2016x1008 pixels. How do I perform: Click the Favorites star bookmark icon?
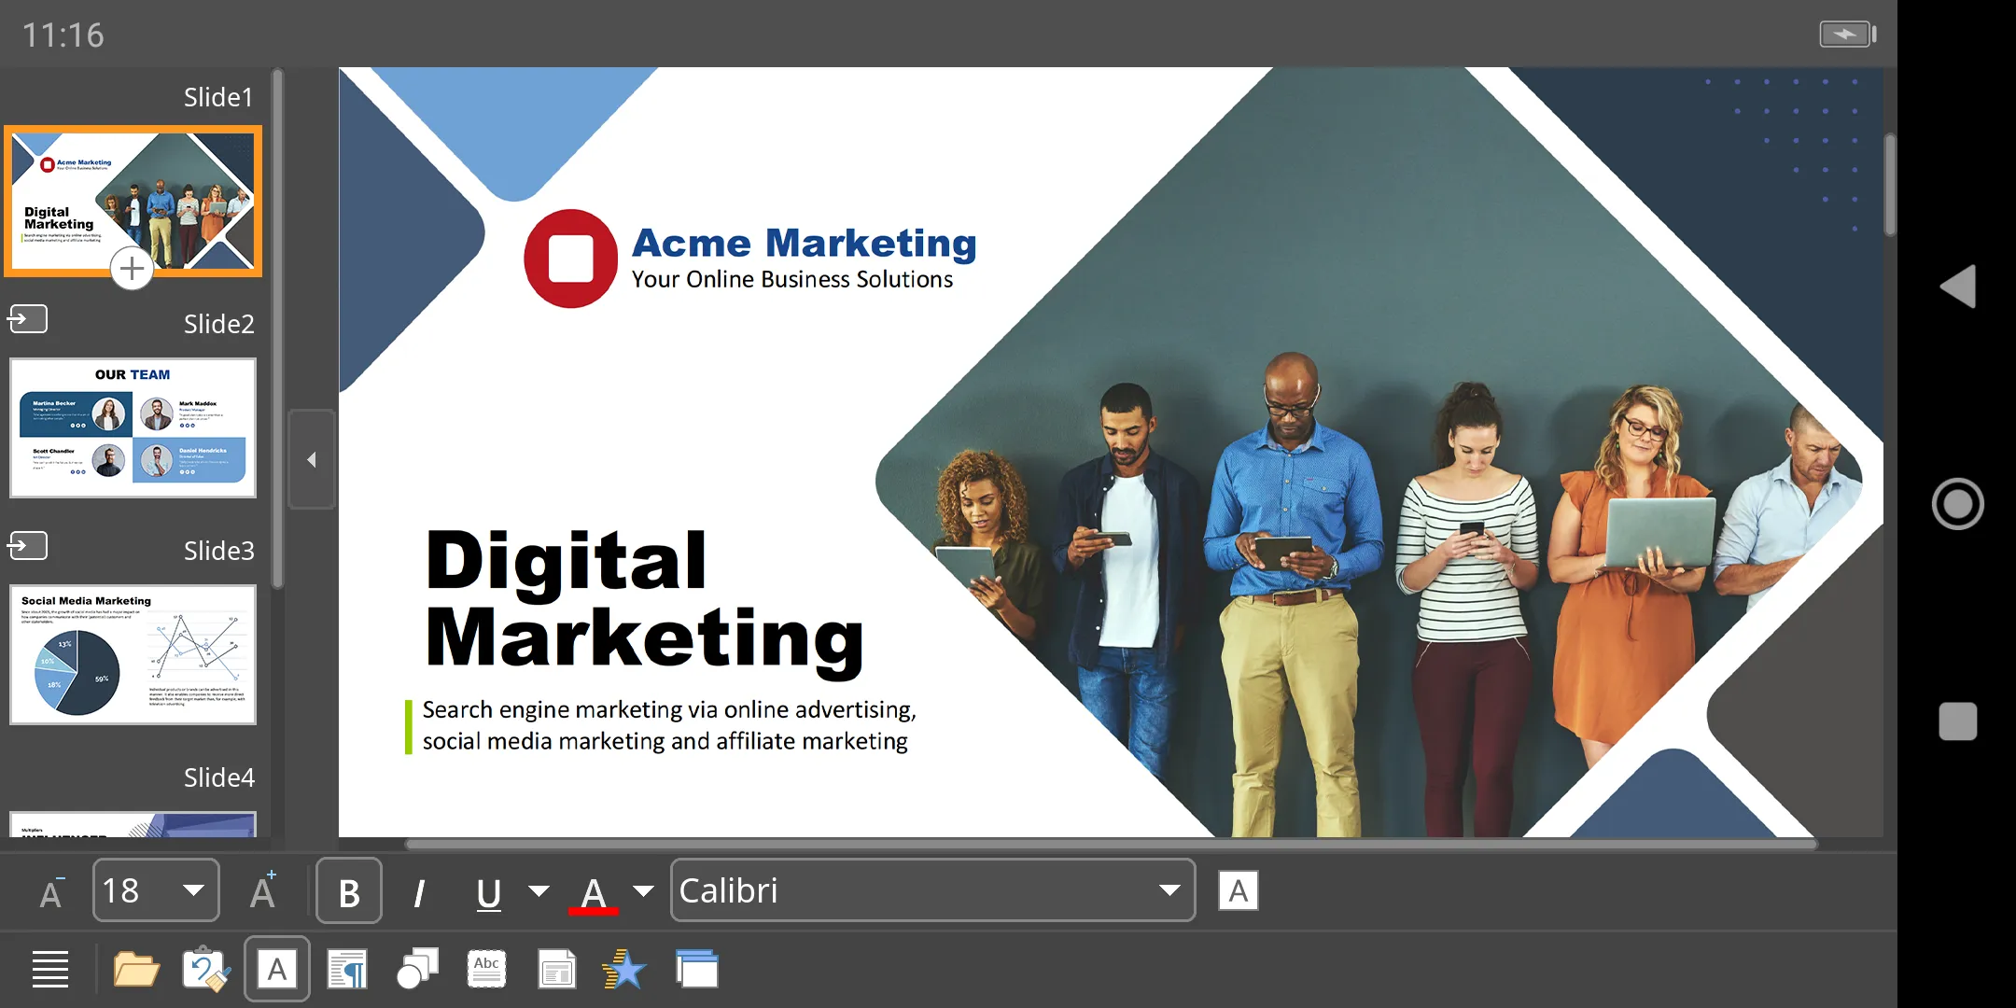click(624, 968)
